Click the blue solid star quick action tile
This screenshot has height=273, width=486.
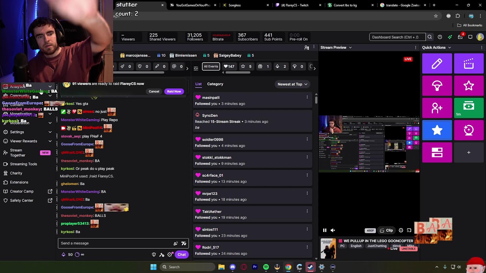(437, 130)
